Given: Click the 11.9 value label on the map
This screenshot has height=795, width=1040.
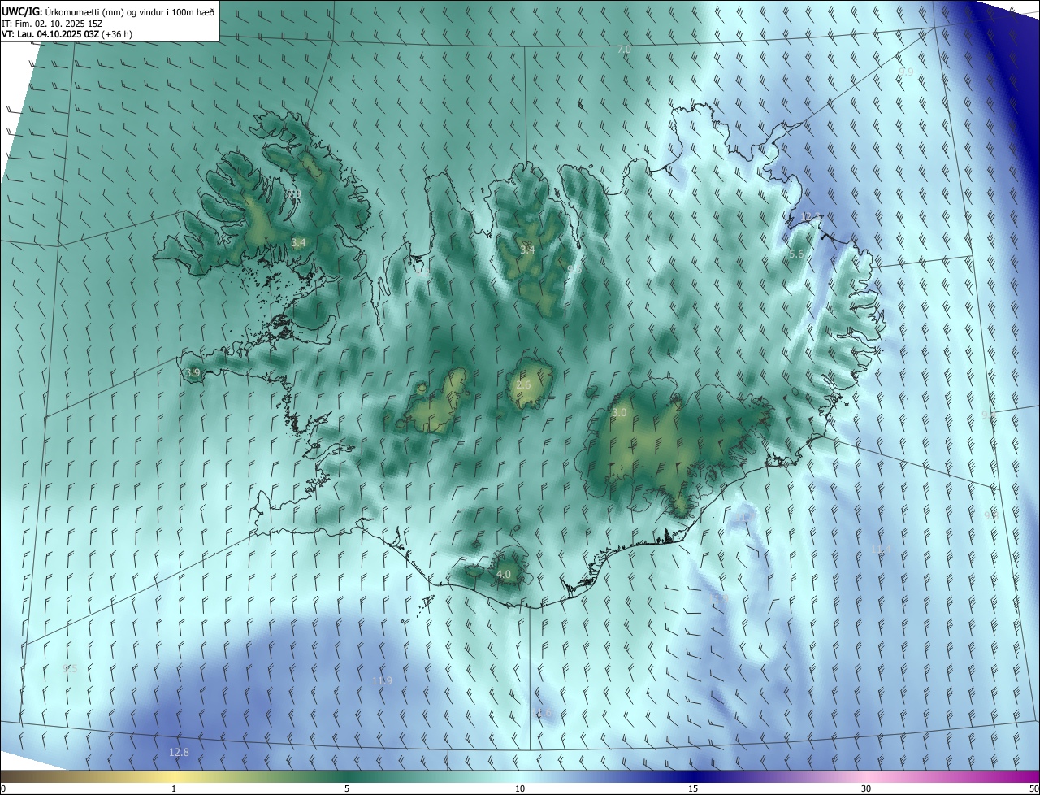Looking at the screenshot, I should (382, 680).
